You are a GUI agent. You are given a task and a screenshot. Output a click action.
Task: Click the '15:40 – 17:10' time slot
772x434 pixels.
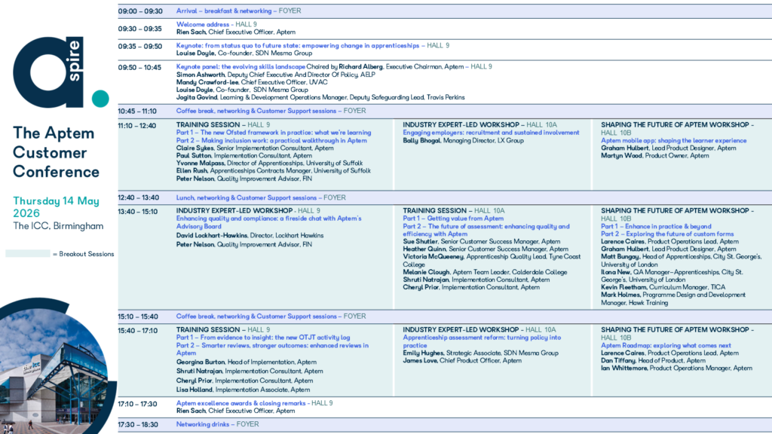coord(138,330)
